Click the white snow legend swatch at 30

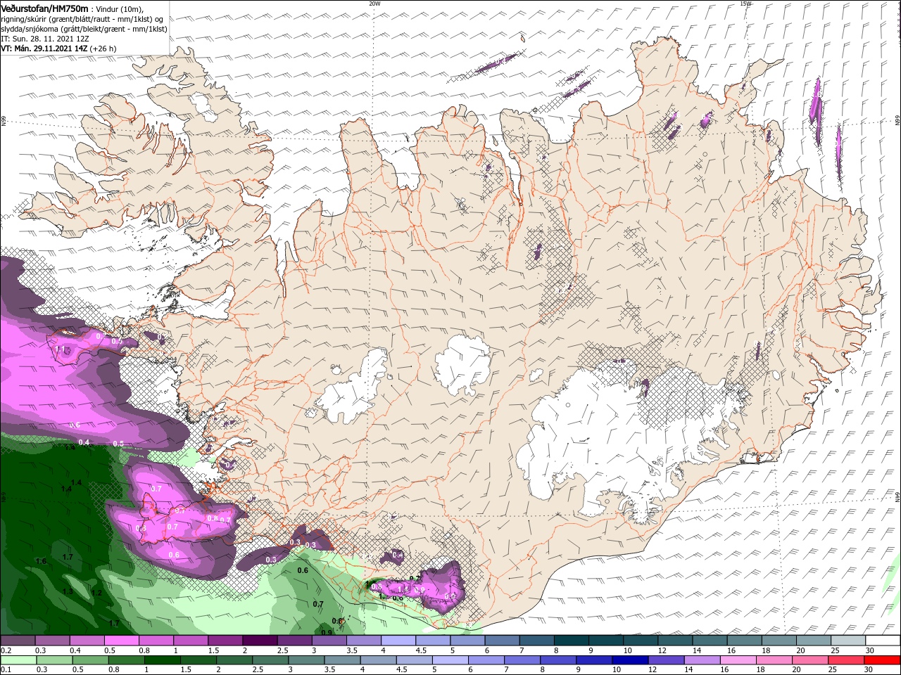884,641
